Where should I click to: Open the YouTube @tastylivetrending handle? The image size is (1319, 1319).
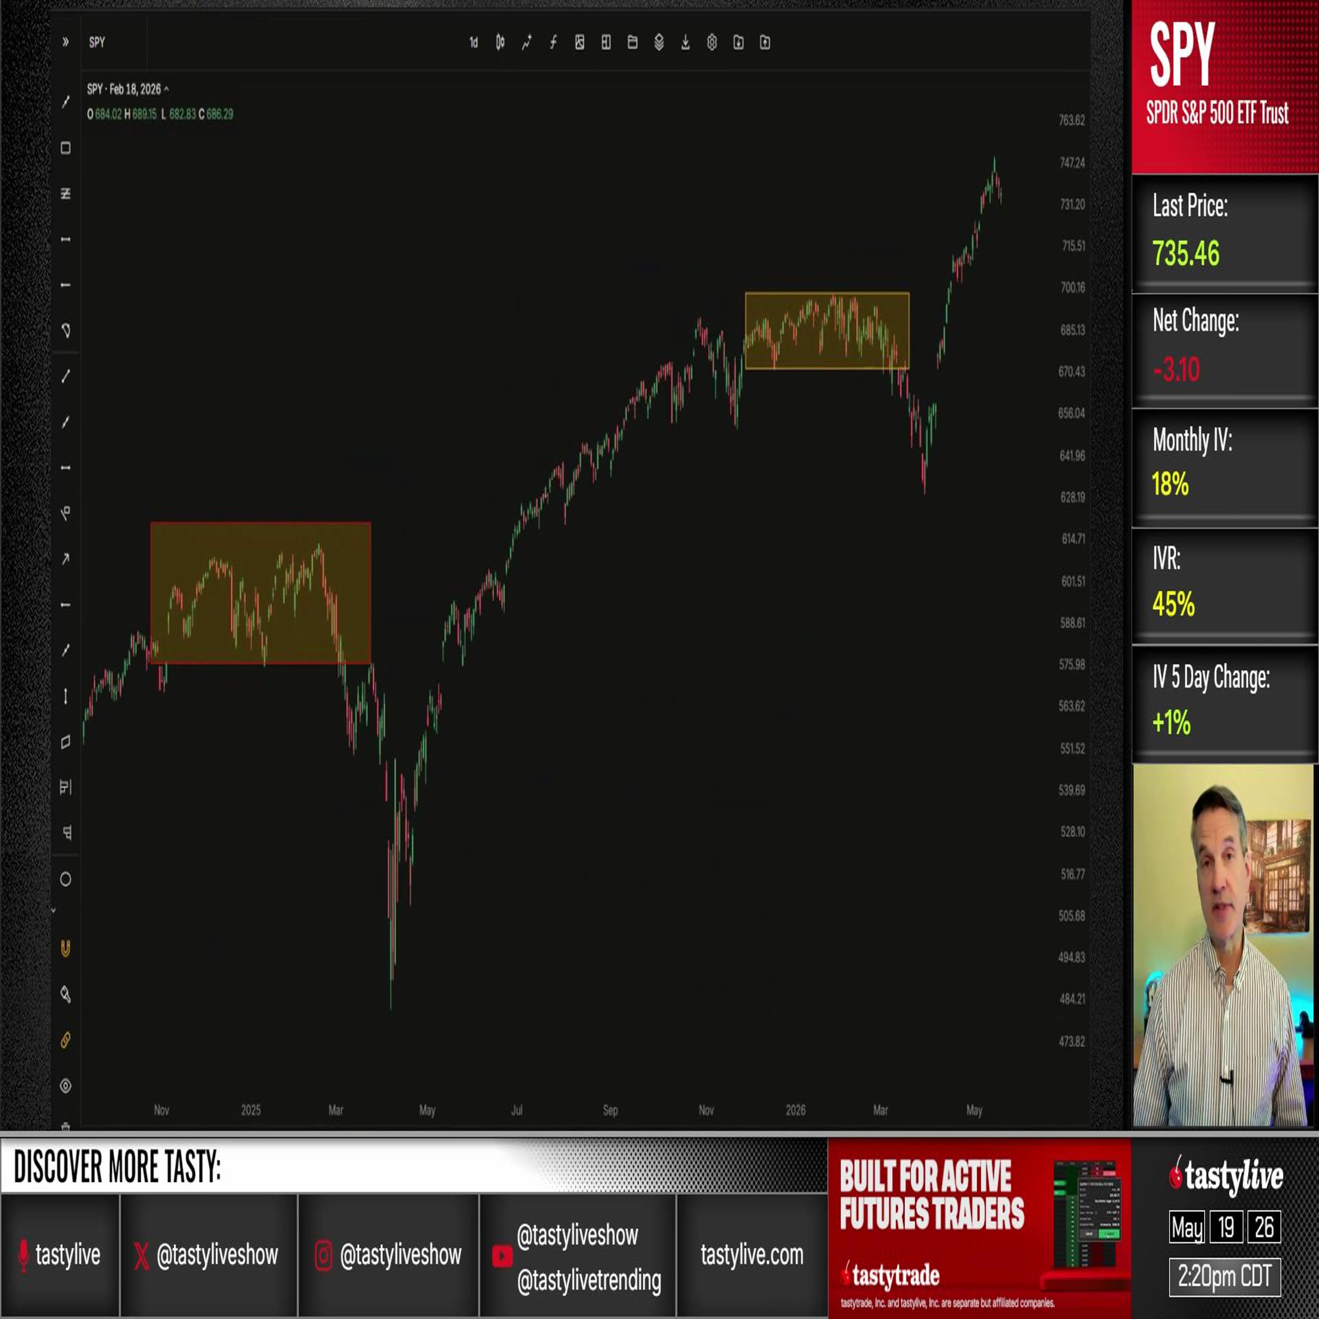point(589,1282)
